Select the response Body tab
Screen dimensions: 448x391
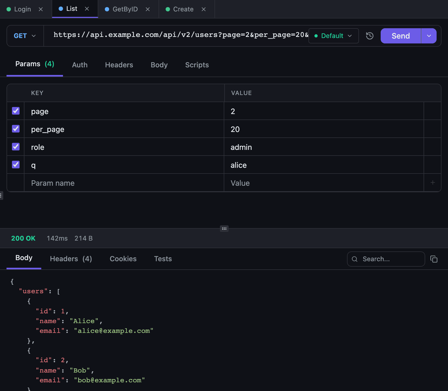24,258
